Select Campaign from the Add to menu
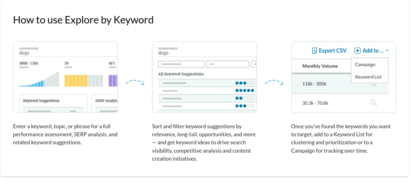411x185 pixels. pyautogui.click(x=365, y=64)
